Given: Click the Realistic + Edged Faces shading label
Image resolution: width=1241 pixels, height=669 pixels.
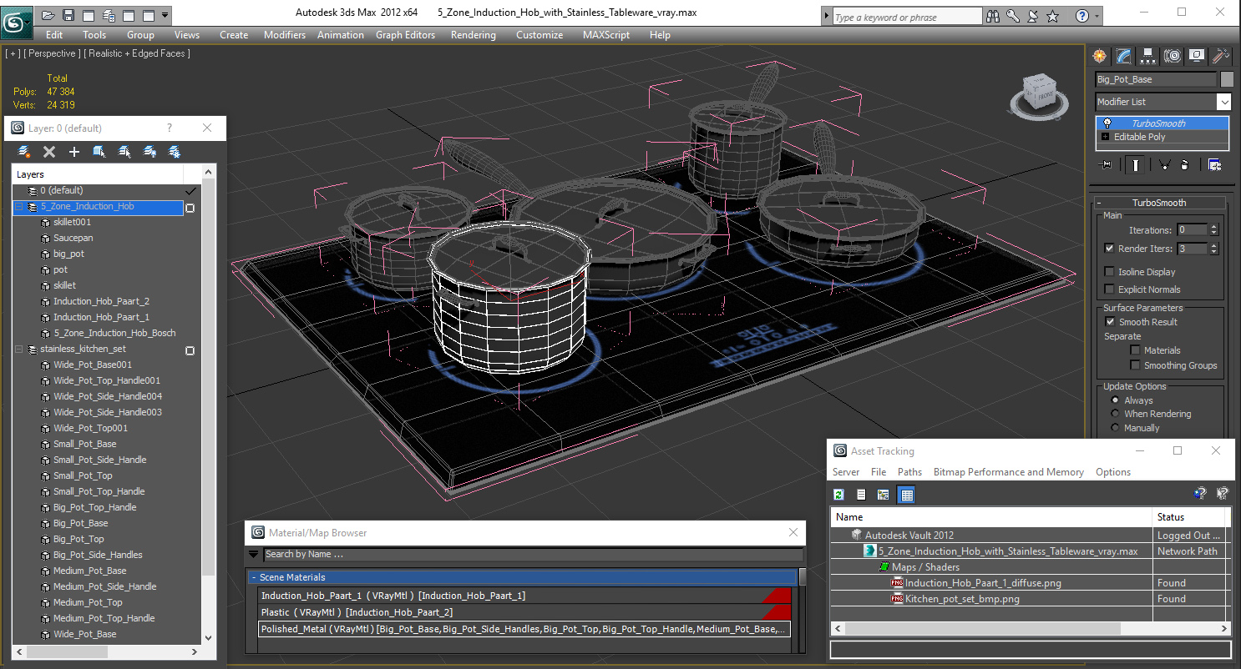Looking at the screenshot, I should (137, 53).
